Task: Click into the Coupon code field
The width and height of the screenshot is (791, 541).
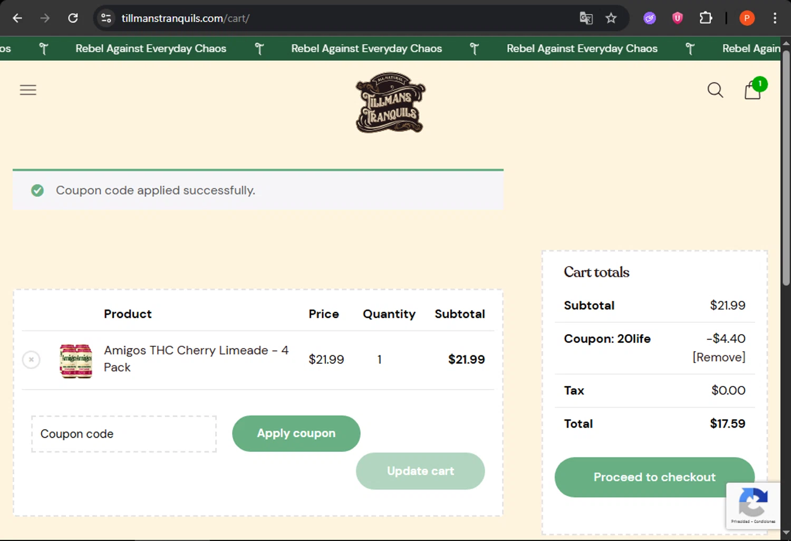Action: [124, 433]
